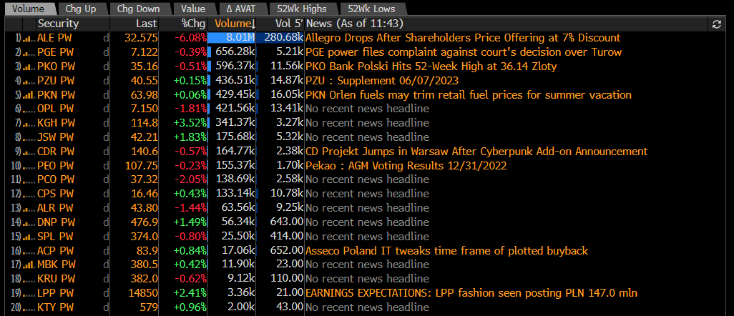
Task: Select the PEO PW security
Action: [x=55, y=166]
